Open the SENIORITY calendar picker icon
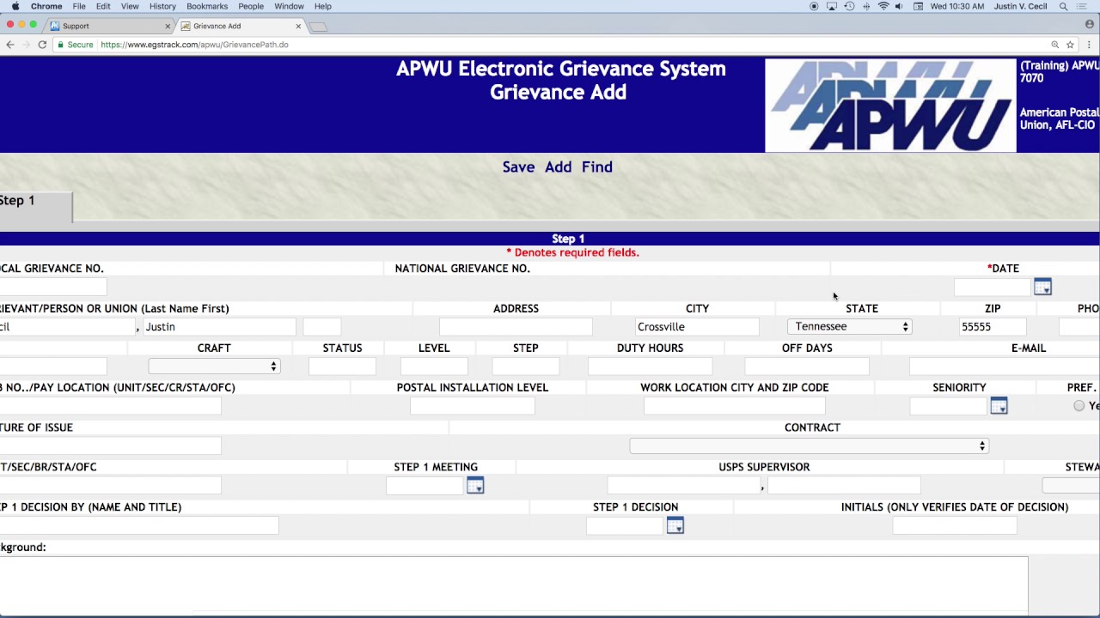Image resolution: width=1100 pixels, height=618 pixels. tap(999, 406)
